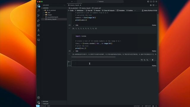Click the Cell 3 of 3 status entry
The height and width of the screenshot is (107, 190).
click(148, 106)
